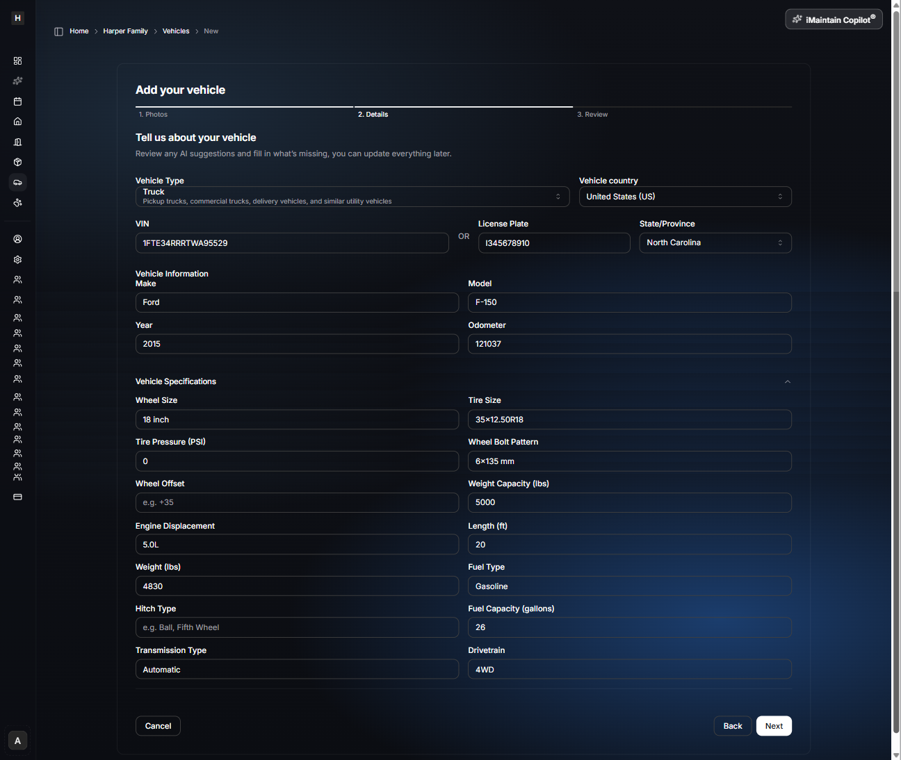Click the Harper Family breadcrumb link
901x760 pixels.
pyautogui.click(x=125, y=31)
